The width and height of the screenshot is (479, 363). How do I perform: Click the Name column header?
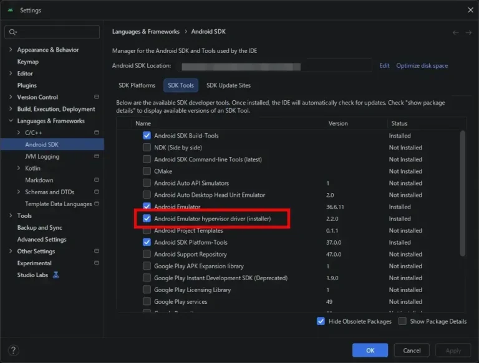[143, 123]
